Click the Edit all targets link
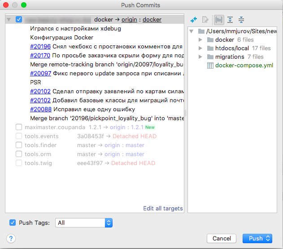 coord(163,208)
